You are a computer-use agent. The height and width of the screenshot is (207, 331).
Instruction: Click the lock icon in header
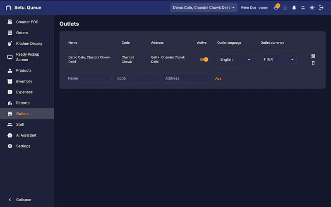click(x=285, y=7)
